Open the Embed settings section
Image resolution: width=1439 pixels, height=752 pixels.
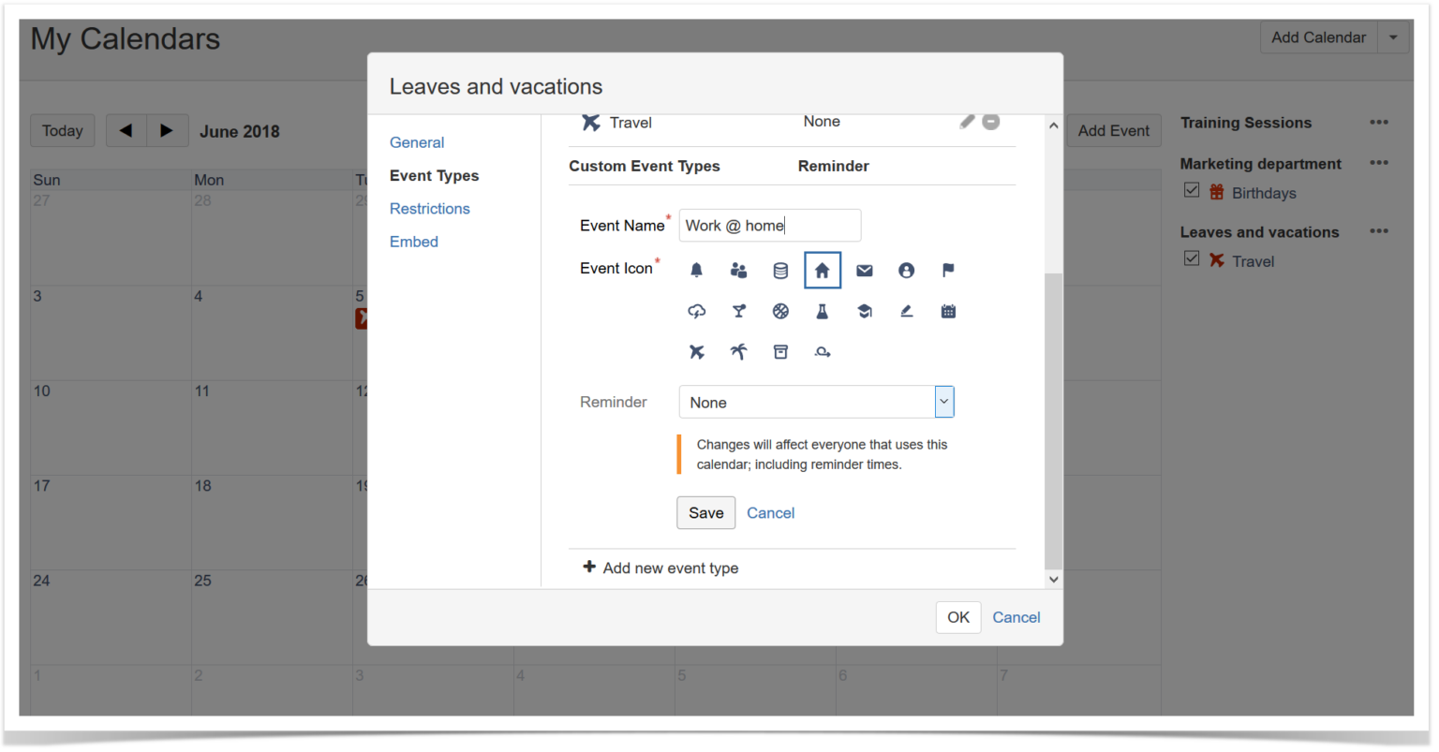click(413, 241)
